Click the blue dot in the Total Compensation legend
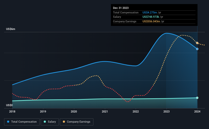The image size is (209, 129). pyautogui.click(x=8, y=122)
